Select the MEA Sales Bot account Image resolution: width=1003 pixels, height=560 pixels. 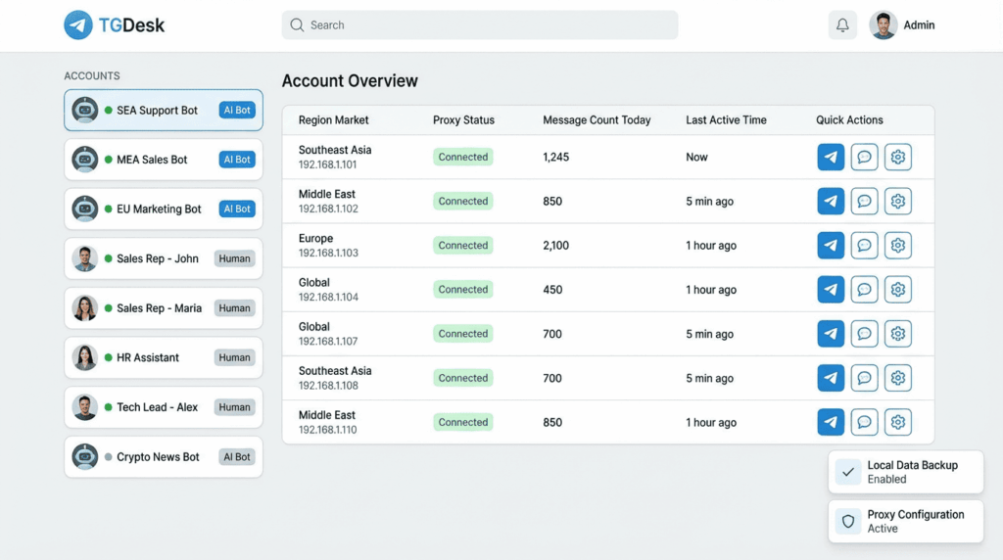(x=164, y=160)
